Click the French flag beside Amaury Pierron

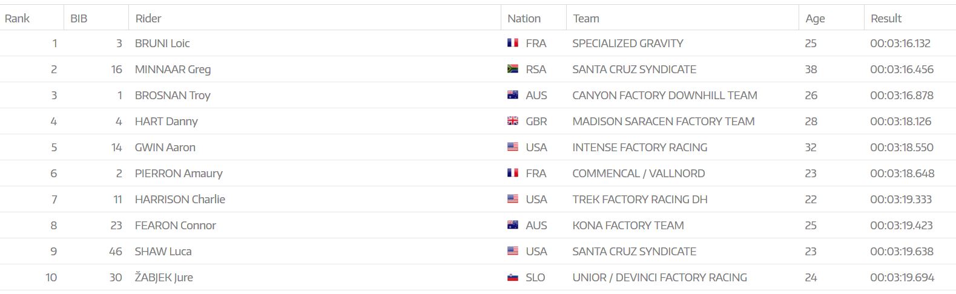[x=513, y=173]
